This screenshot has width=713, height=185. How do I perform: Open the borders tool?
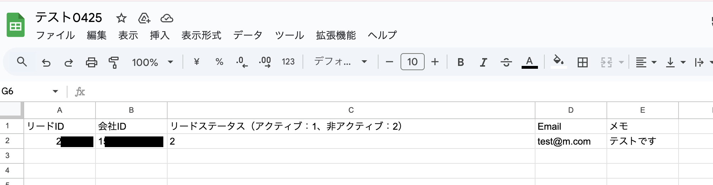pos(582,62)
